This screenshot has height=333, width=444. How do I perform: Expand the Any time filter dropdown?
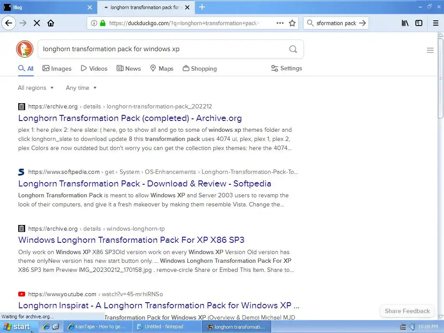coord(81,88)
